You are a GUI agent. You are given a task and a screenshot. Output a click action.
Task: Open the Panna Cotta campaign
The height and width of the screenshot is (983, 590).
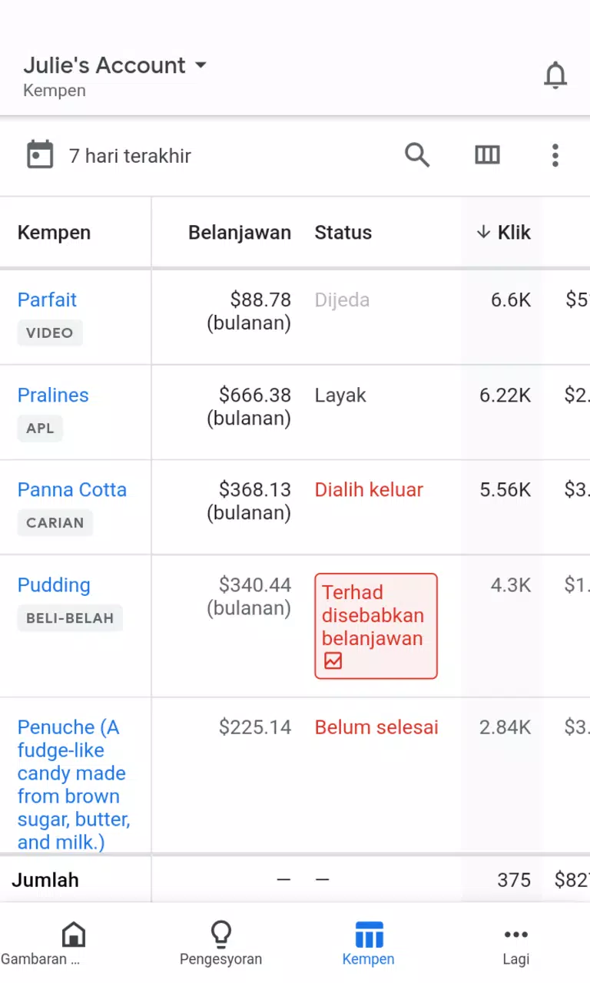pyautogui.click(x=72, y=489)
